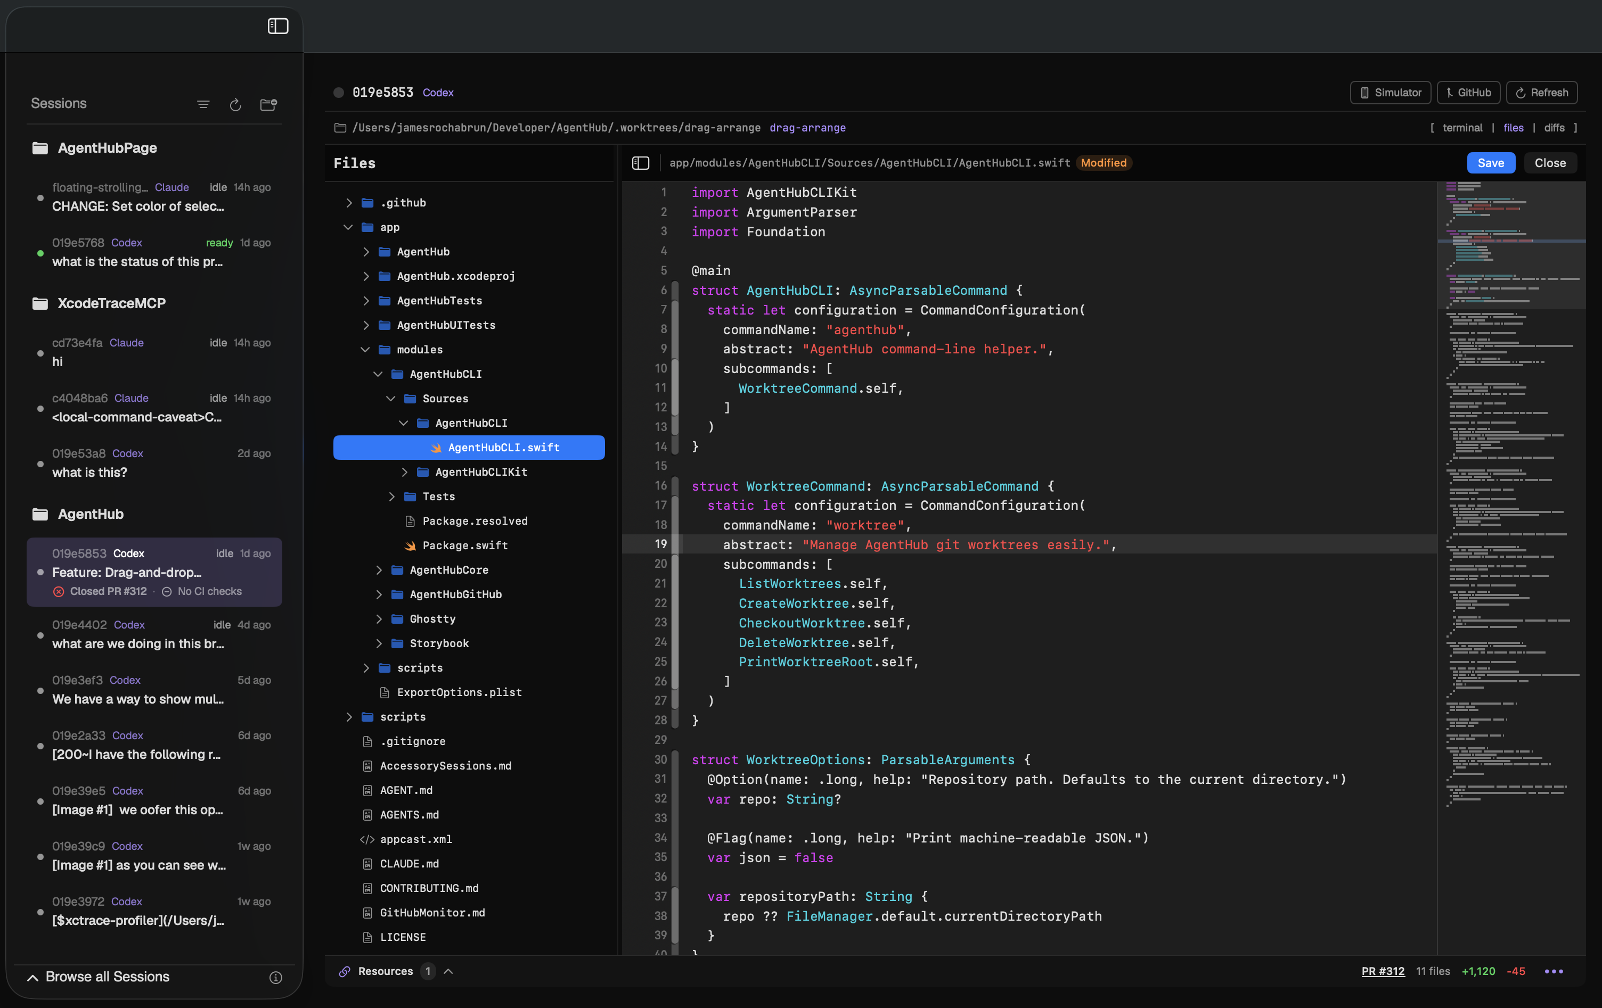Click the AgentHubCLI.swift file icon
Screen dimensions: 1602x1008
[x=436, y=448]
